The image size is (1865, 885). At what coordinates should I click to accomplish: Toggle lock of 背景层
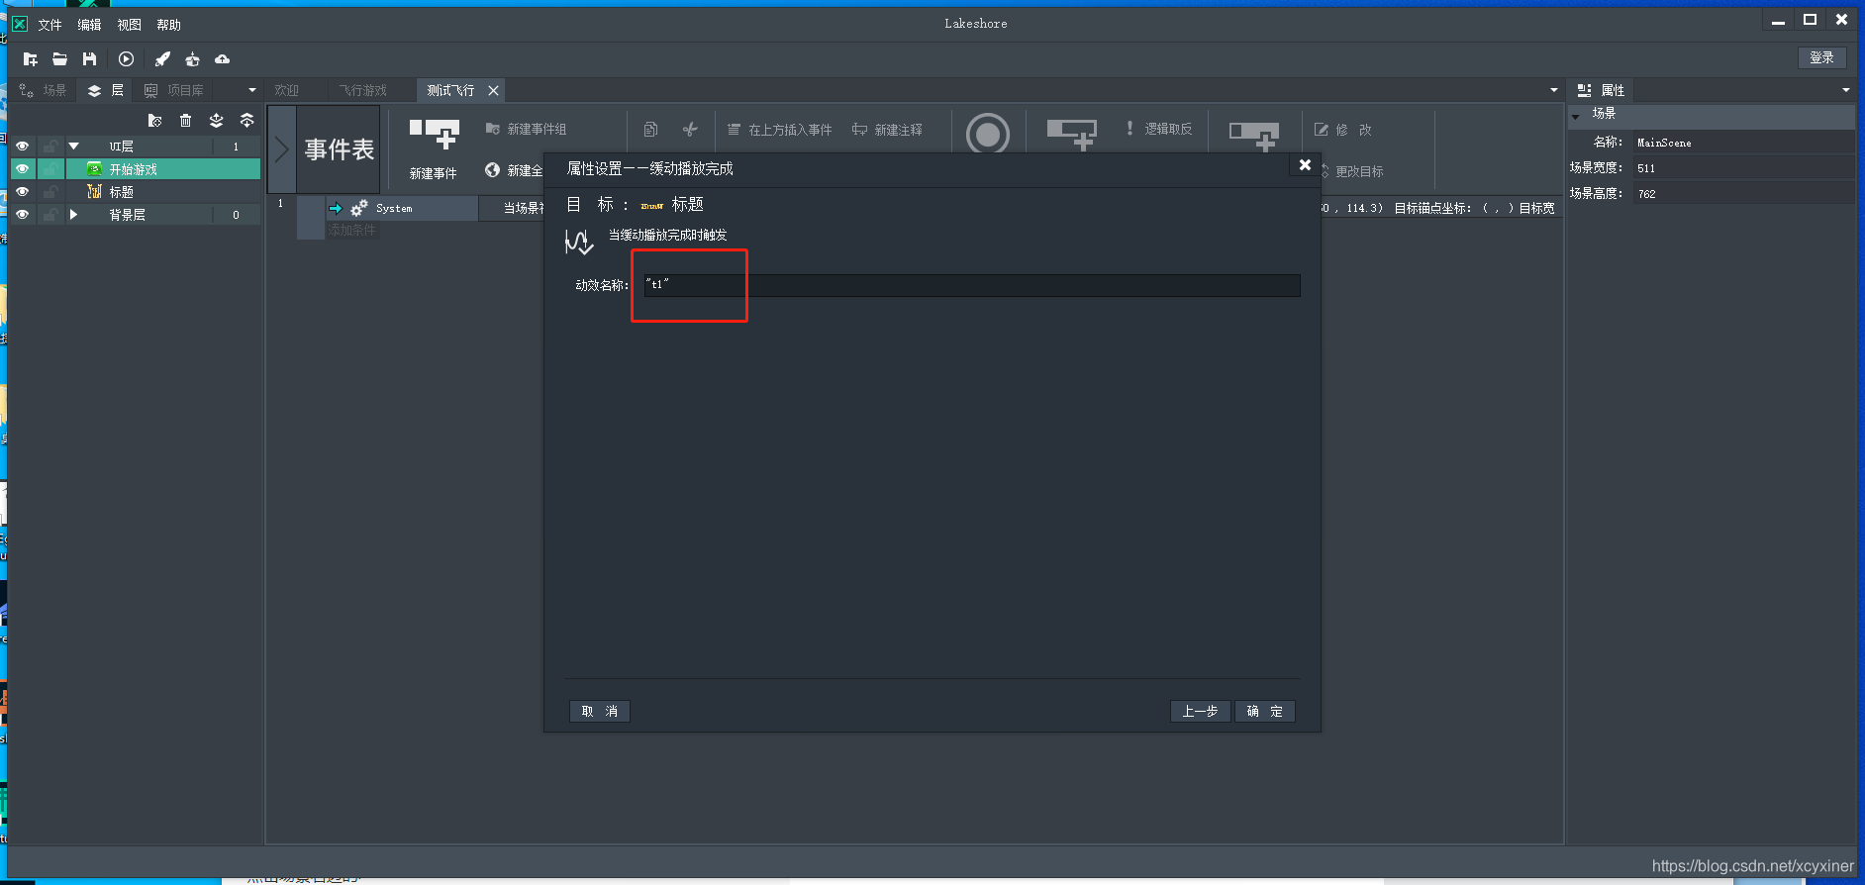point(49,215)
